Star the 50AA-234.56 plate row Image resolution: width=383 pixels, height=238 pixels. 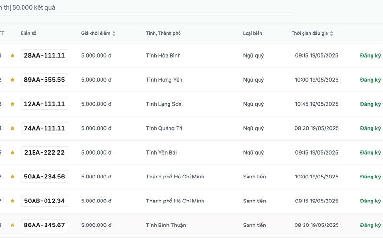(x=13, y=177)
